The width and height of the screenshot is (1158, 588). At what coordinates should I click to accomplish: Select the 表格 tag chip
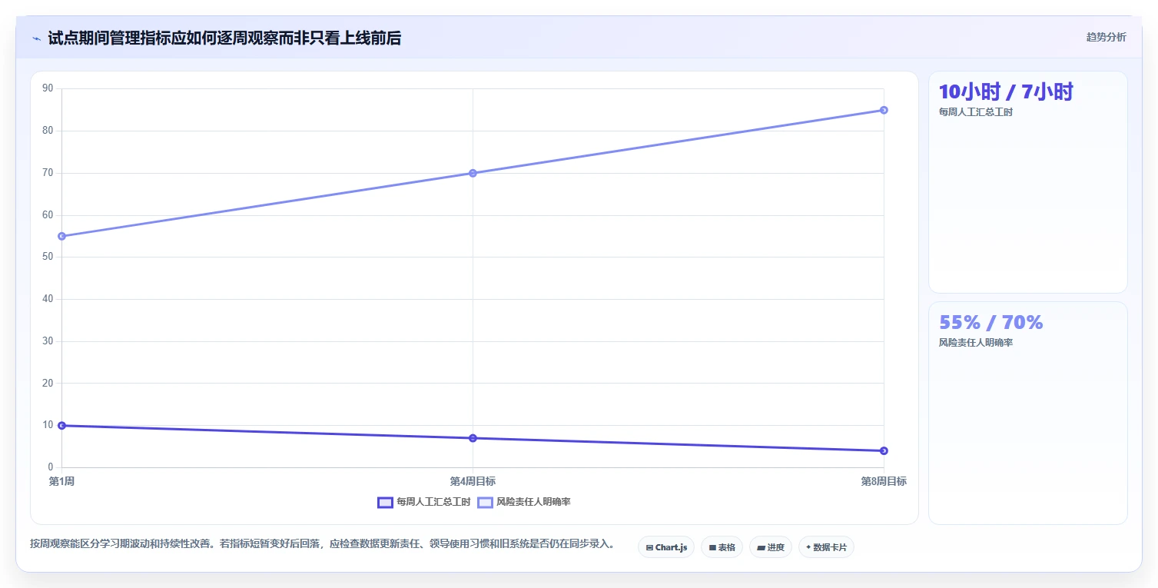point(722,547)
